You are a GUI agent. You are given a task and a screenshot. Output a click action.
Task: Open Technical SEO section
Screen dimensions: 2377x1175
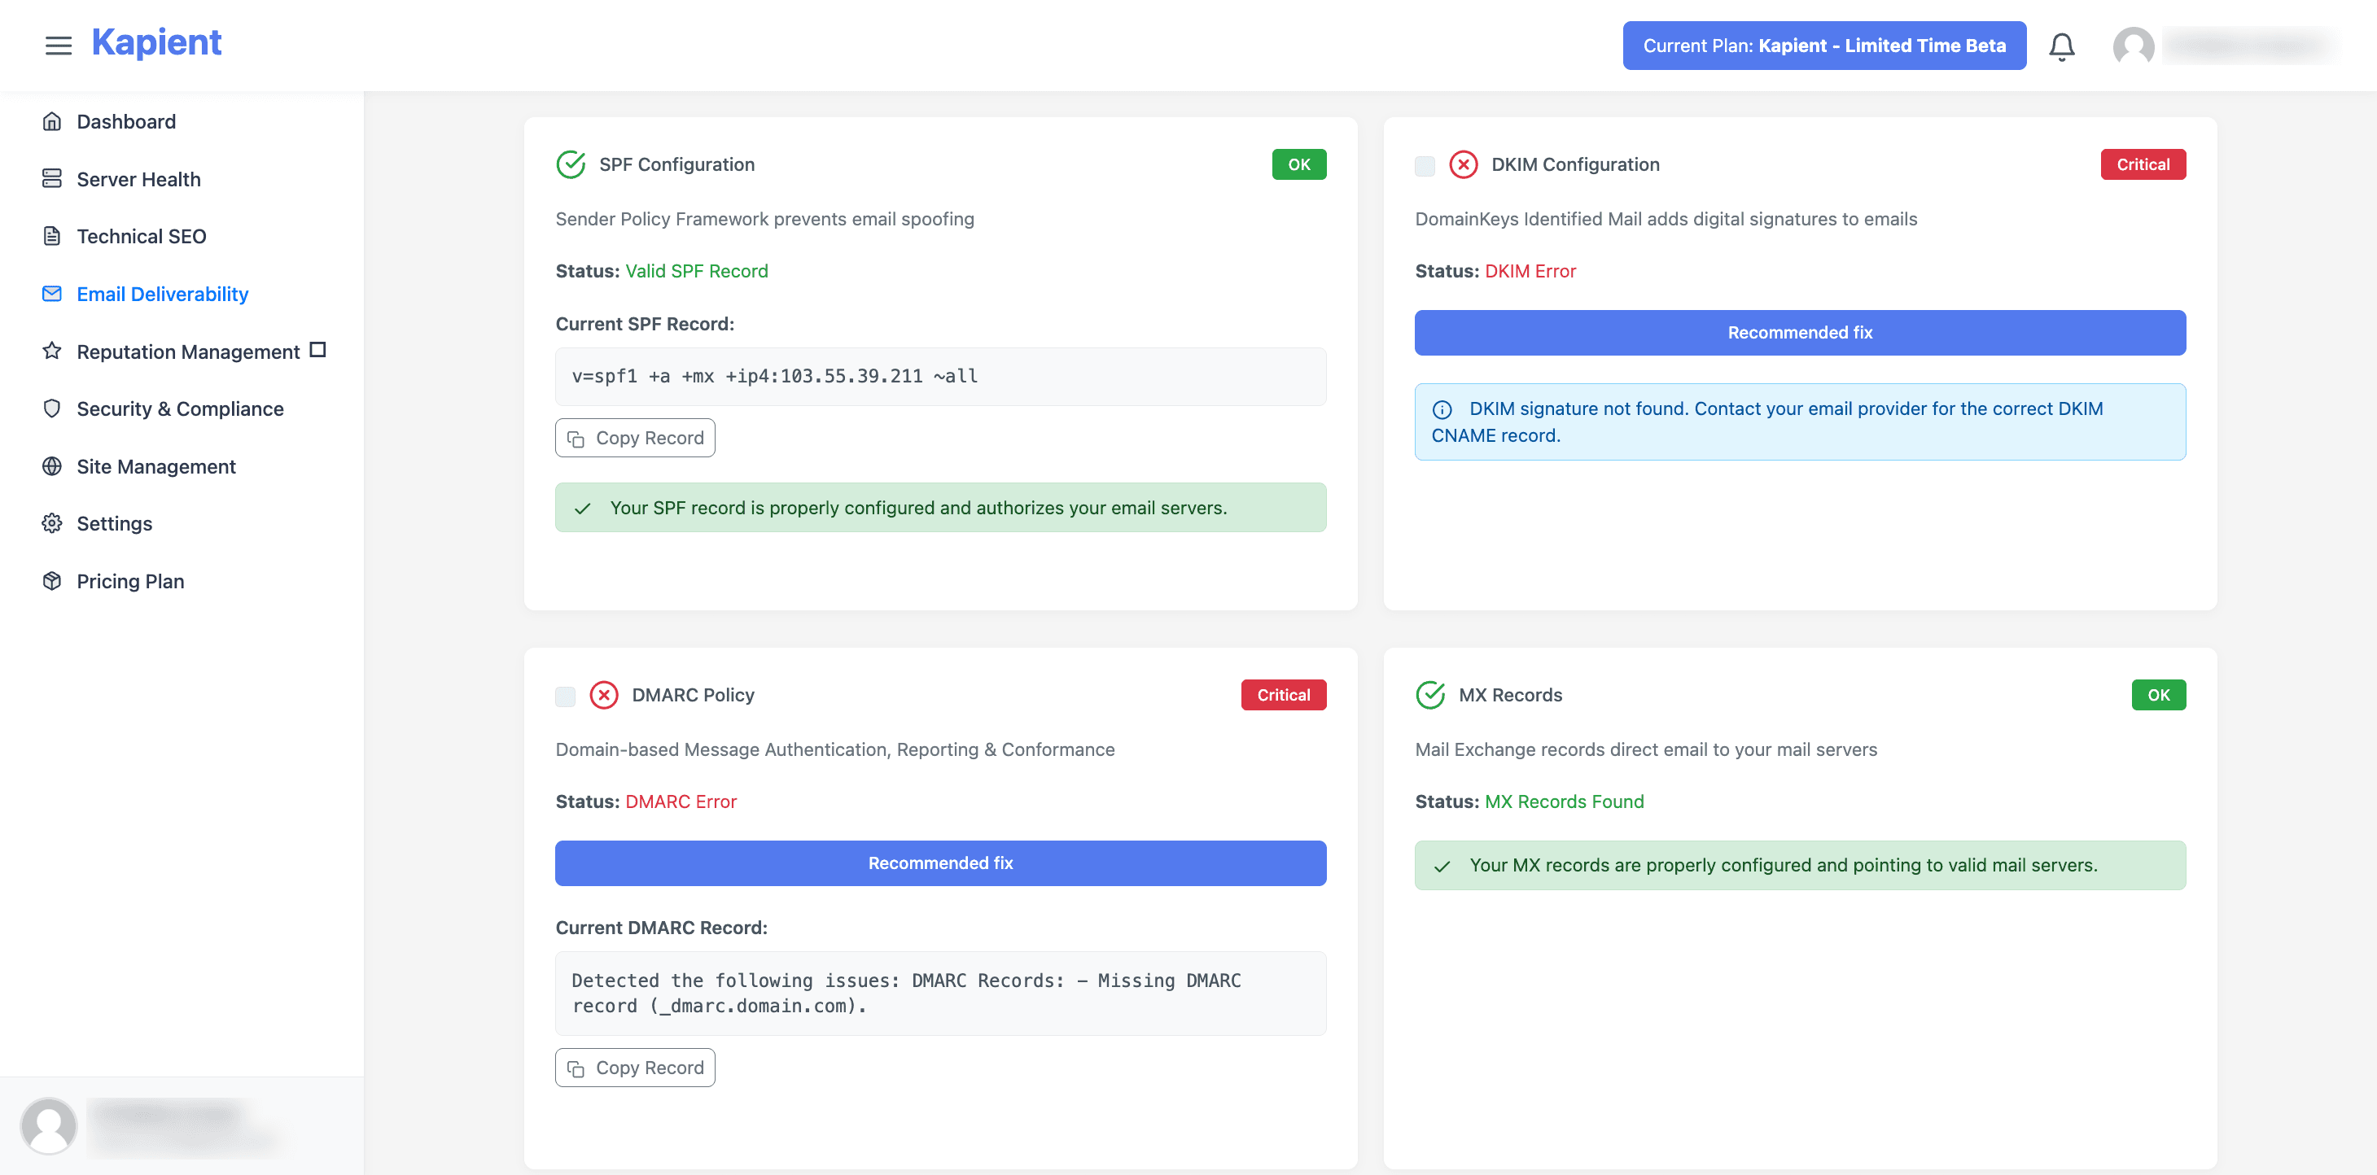coord(141,236)
